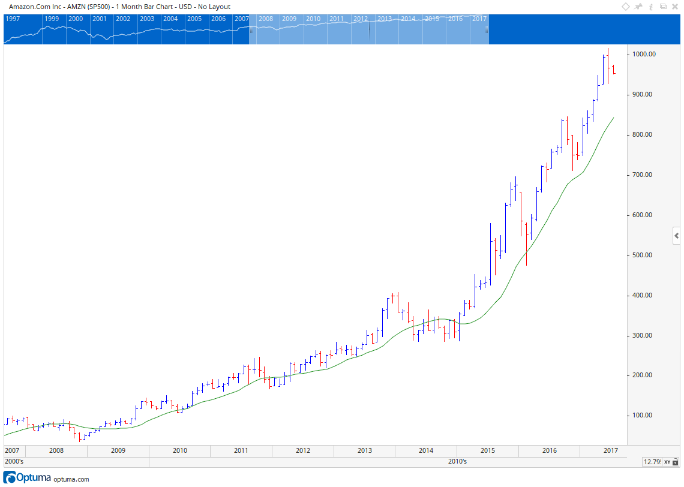The image size is (684, 487).
Task: Expand the right side panel chevron
Action: (676, 236)
